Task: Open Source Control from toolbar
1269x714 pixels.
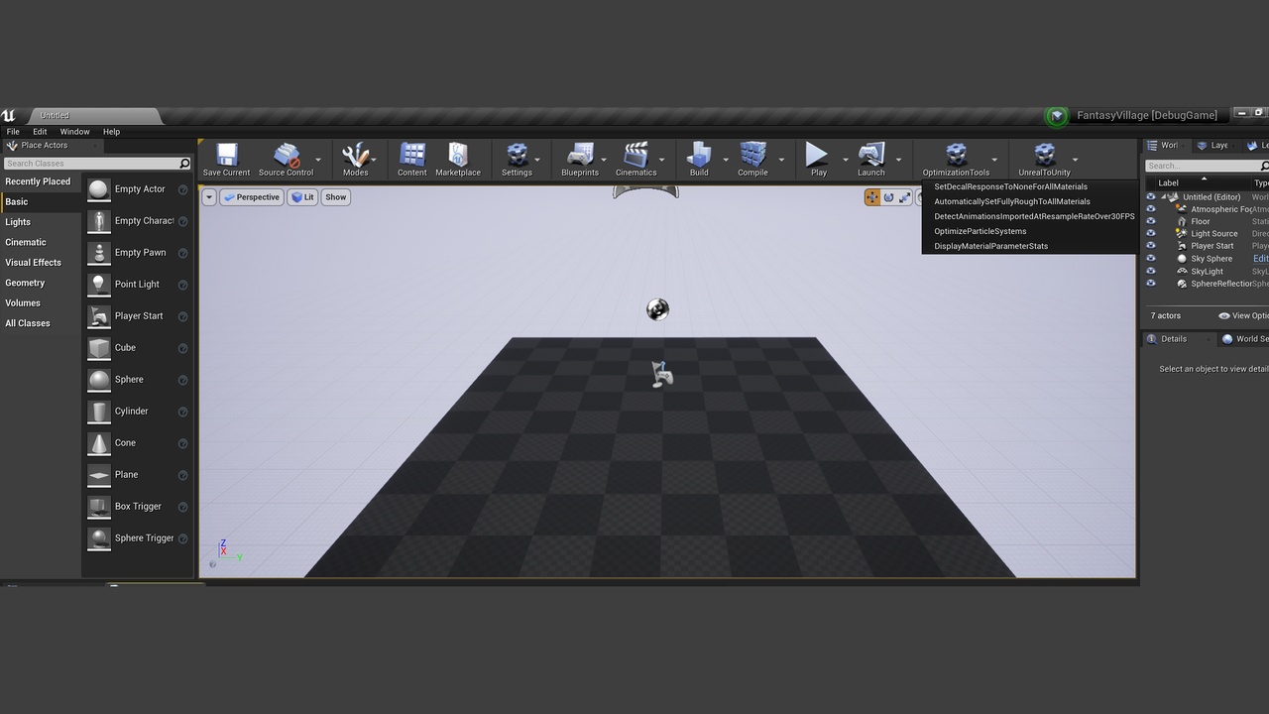Action: point(286,159)
